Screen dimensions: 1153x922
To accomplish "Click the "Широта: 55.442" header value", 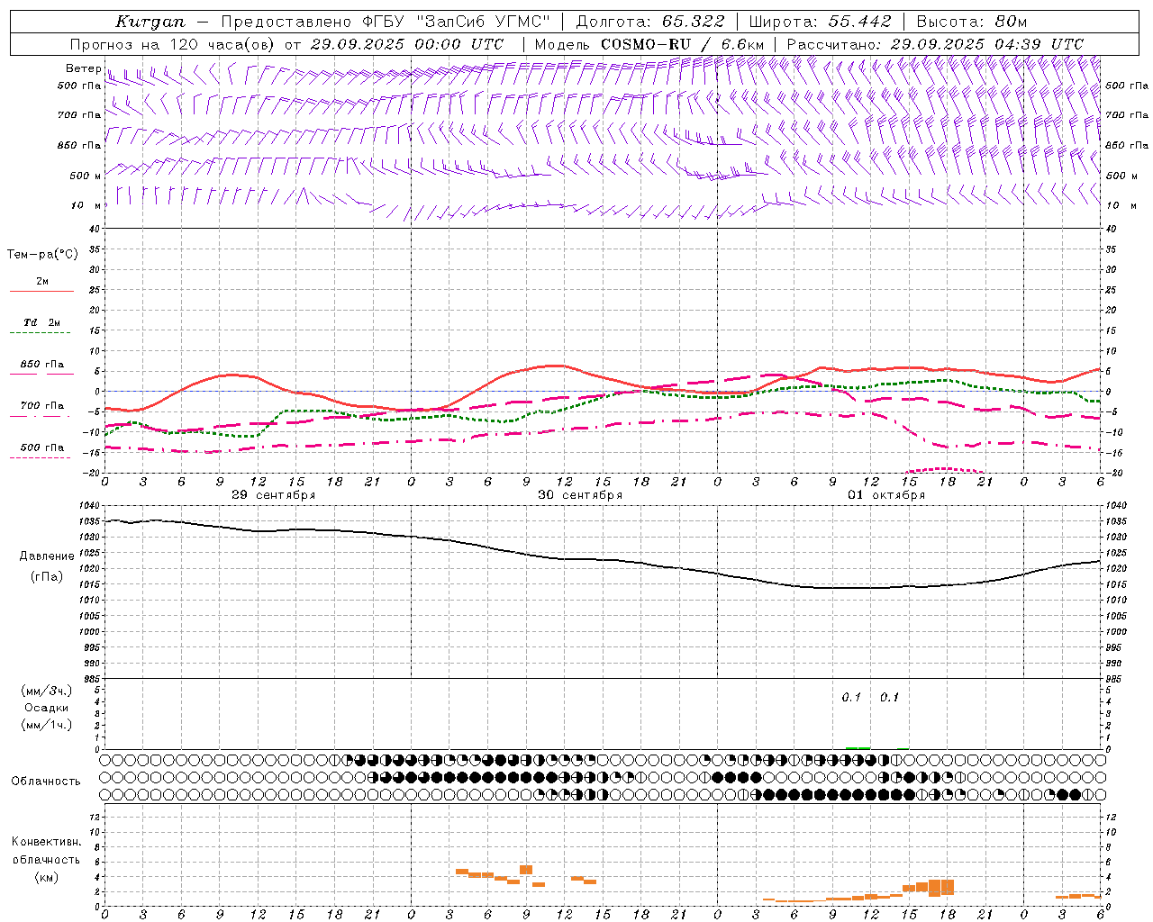I will coord(820,22).
